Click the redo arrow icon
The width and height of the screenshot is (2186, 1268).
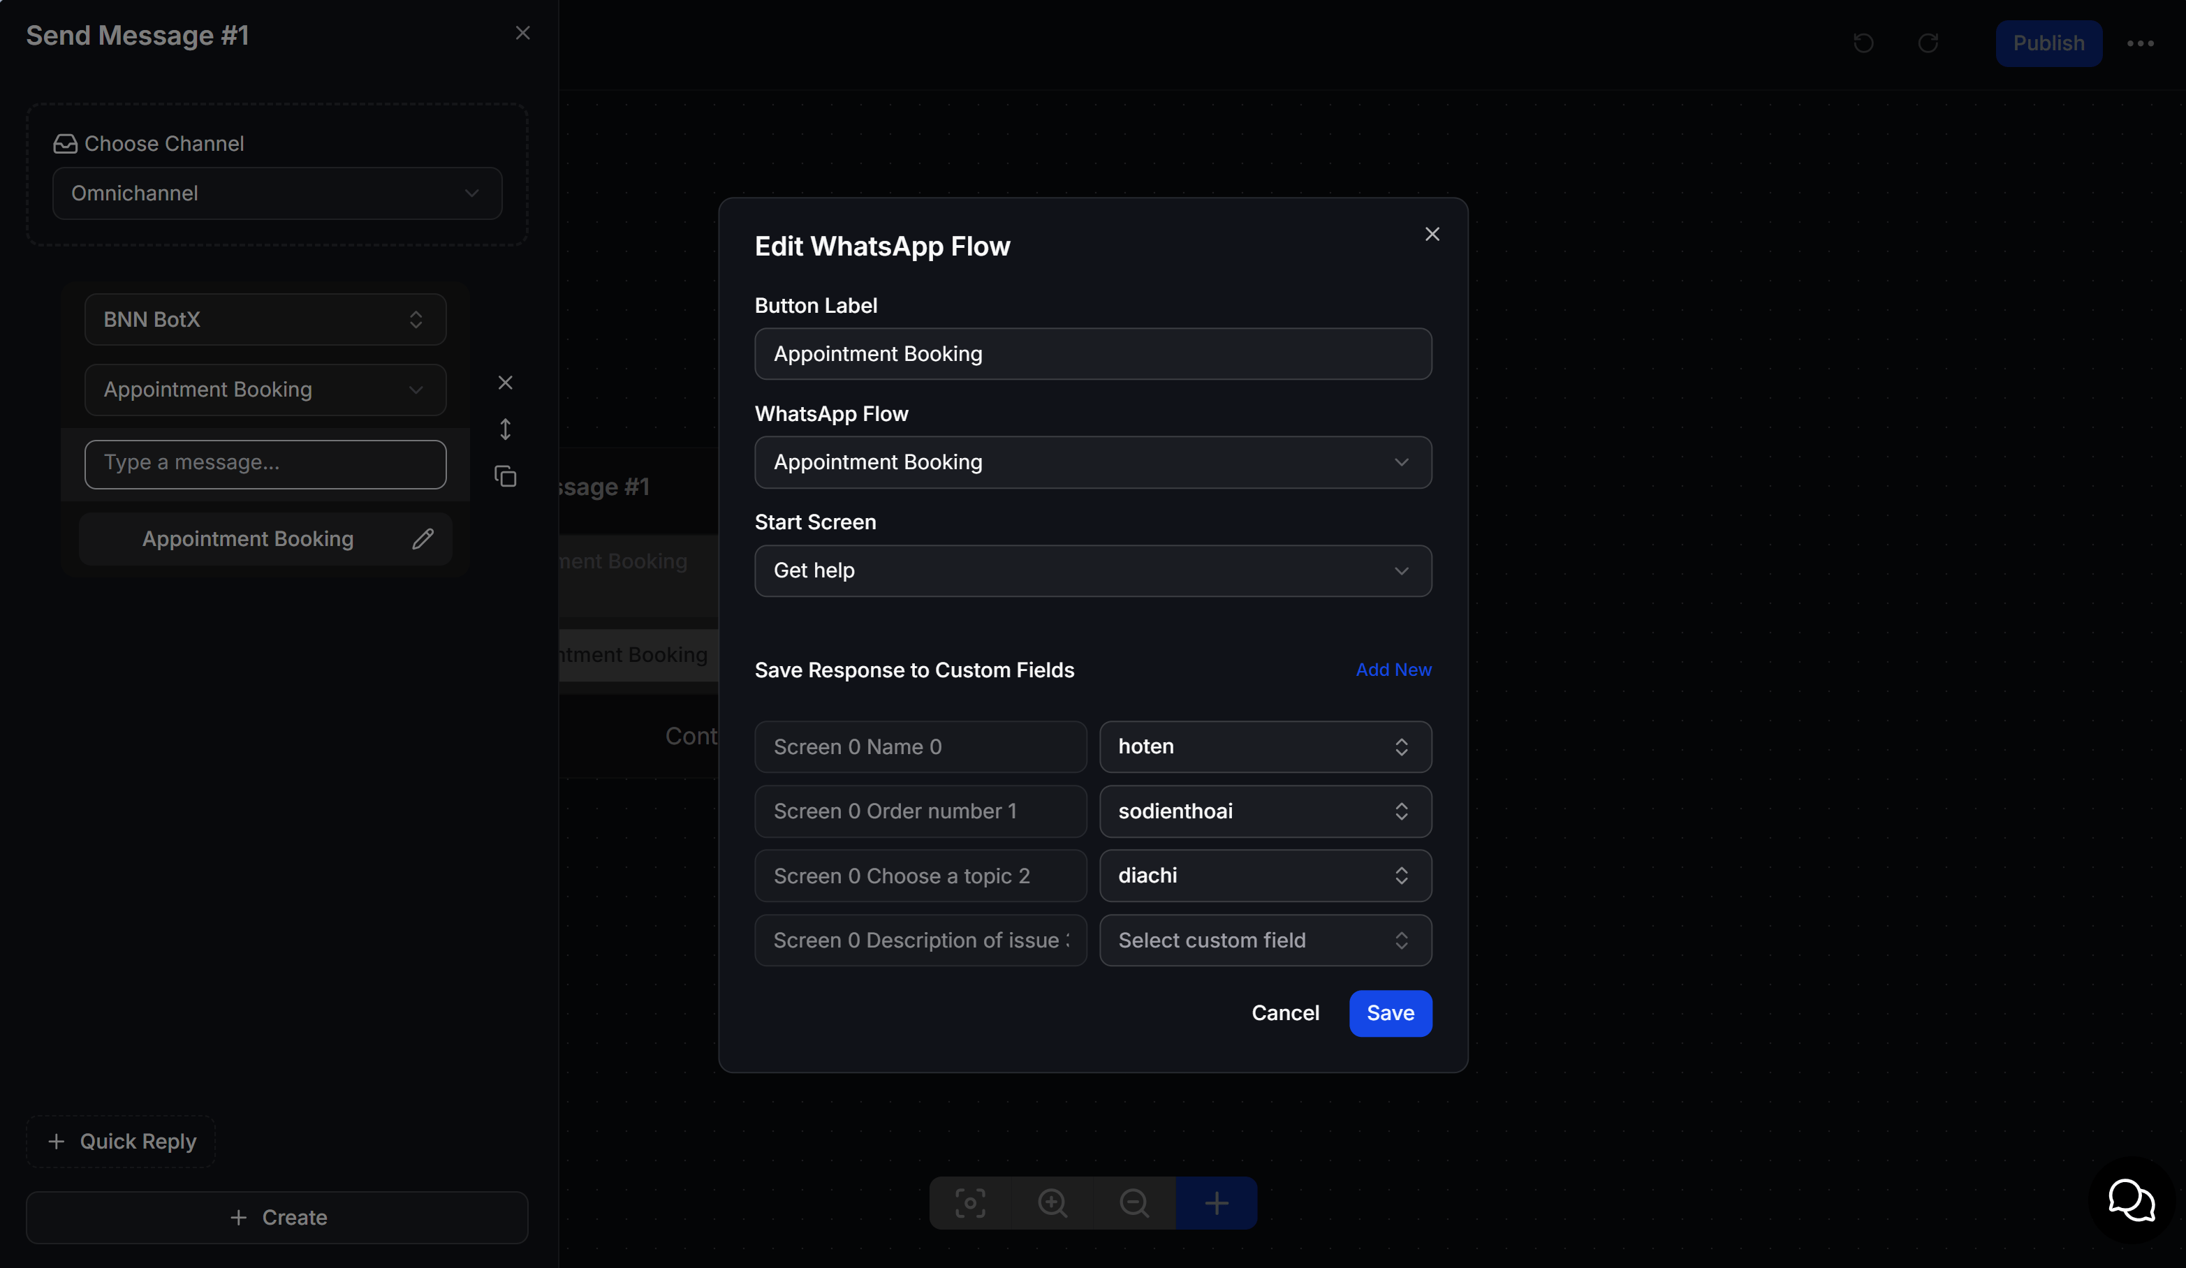coord(1928,43)
